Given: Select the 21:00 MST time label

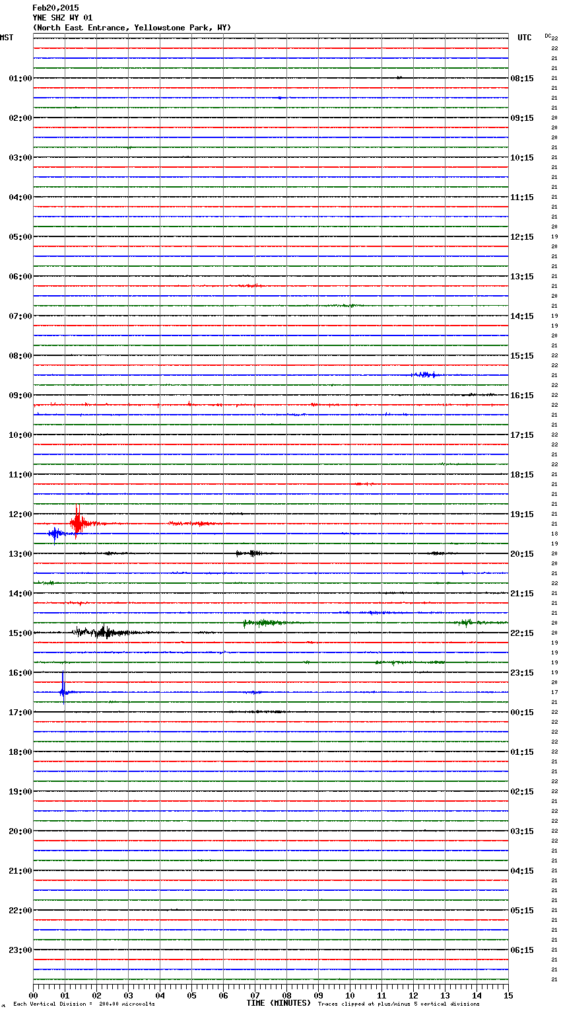Looking at the screenshot, I should 20,871.
